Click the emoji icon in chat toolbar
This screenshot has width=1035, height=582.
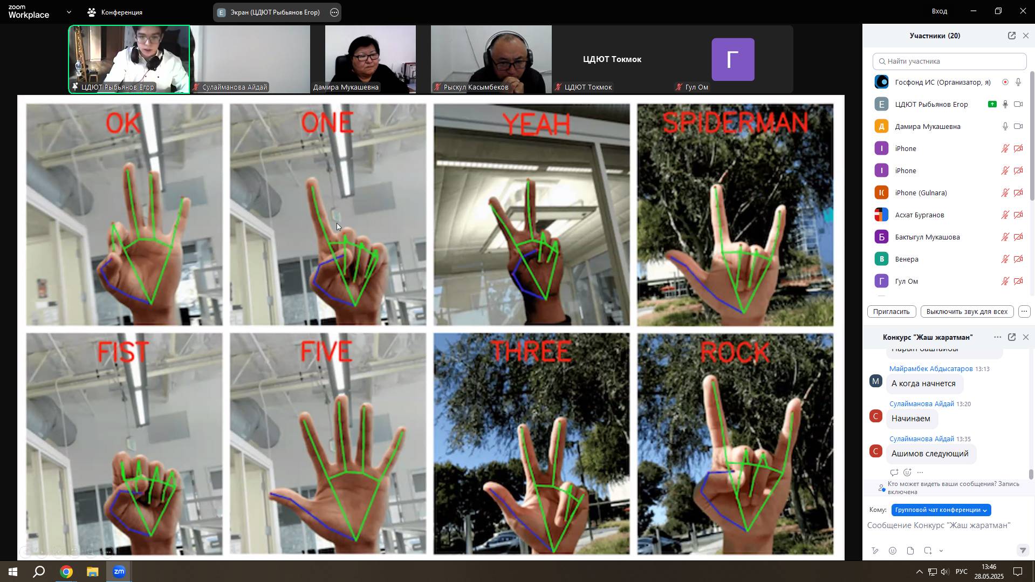coord(893,551)
